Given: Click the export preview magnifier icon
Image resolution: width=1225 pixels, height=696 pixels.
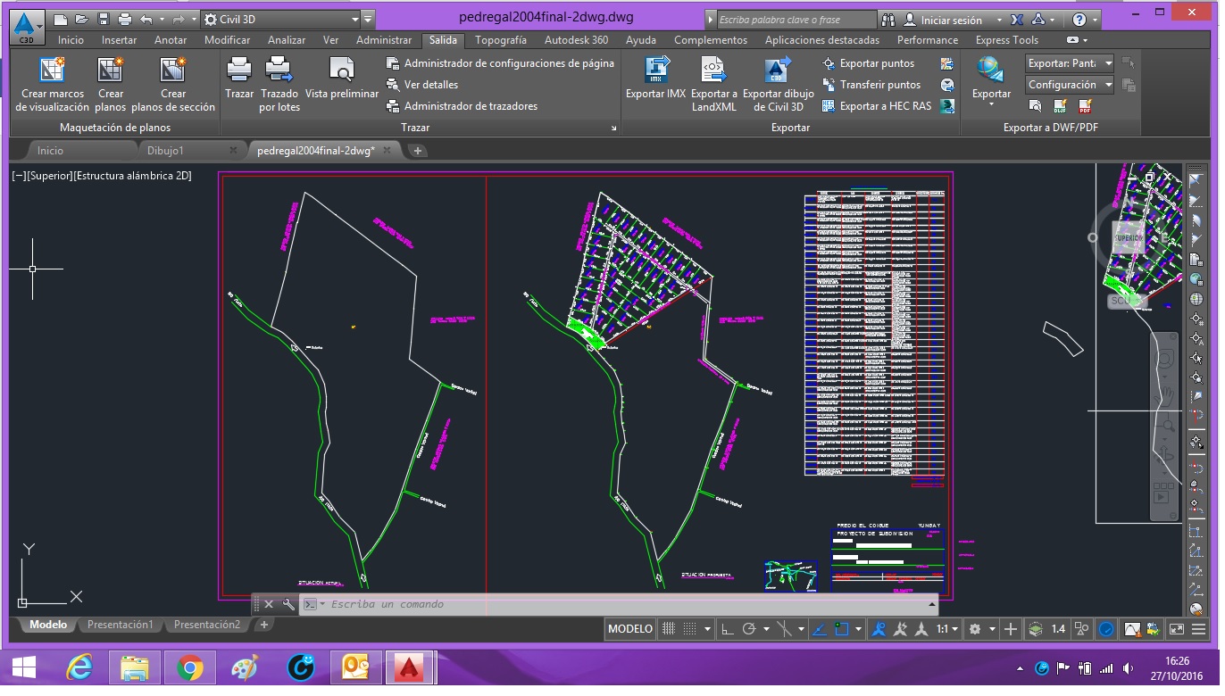Looking at the screenshot, I should [1035, 106].
